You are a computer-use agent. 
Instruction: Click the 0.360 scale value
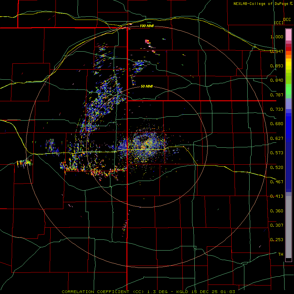tap(277, 211)
